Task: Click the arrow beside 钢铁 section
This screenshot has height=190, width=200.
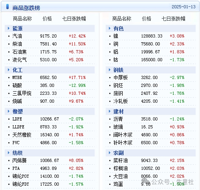Action: coord(110,70)
